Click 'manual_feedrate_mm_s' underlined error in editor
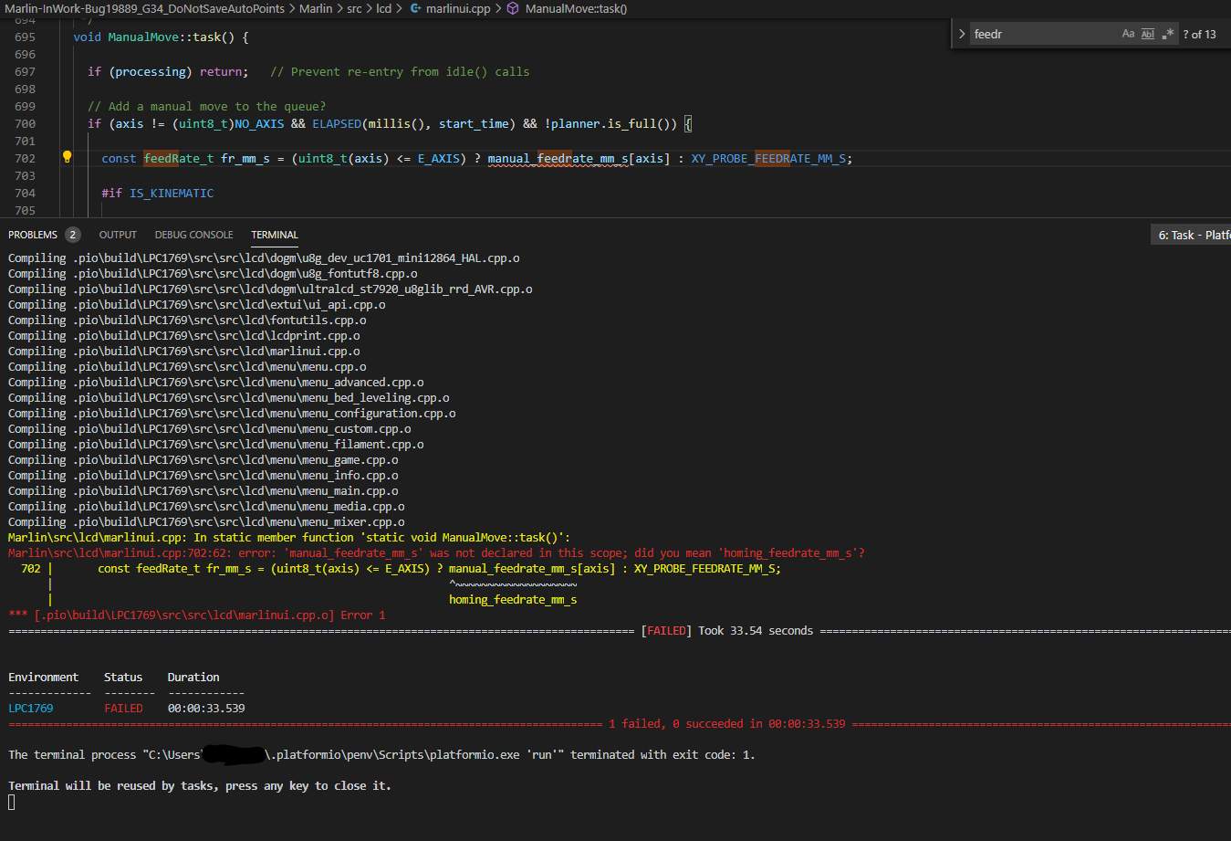The height and width of the screenshot is (841, 1231). [x=558, y=158]
